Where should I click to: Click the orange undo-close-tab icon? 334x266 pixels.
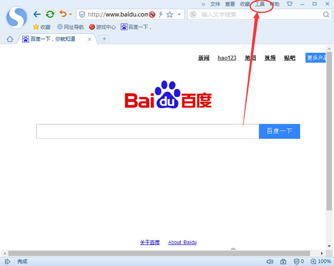(x=63, y=14)
